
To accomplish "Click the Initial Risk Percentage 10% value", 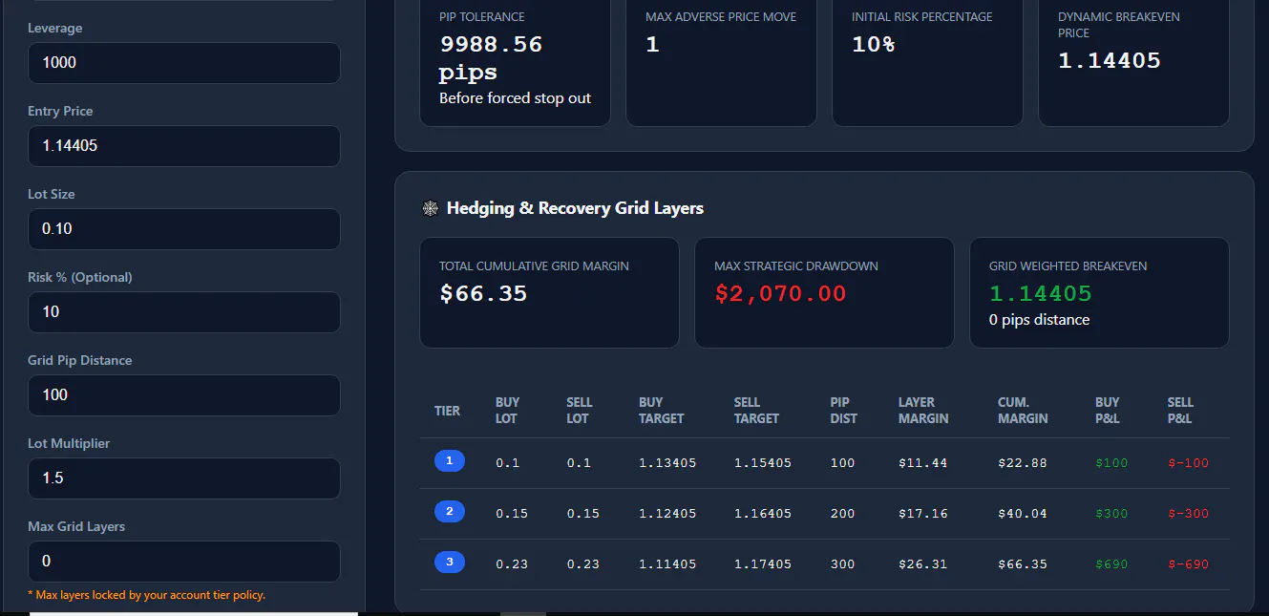I will point(873,44).
